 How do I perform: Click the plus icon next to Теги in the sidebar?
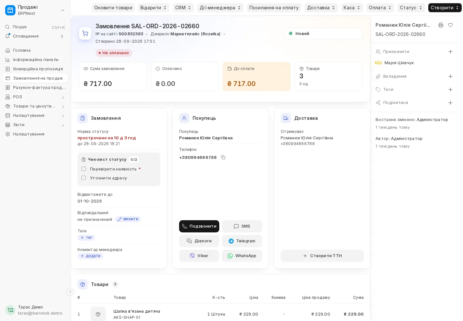pyautogui.click(x=450, y=90)
